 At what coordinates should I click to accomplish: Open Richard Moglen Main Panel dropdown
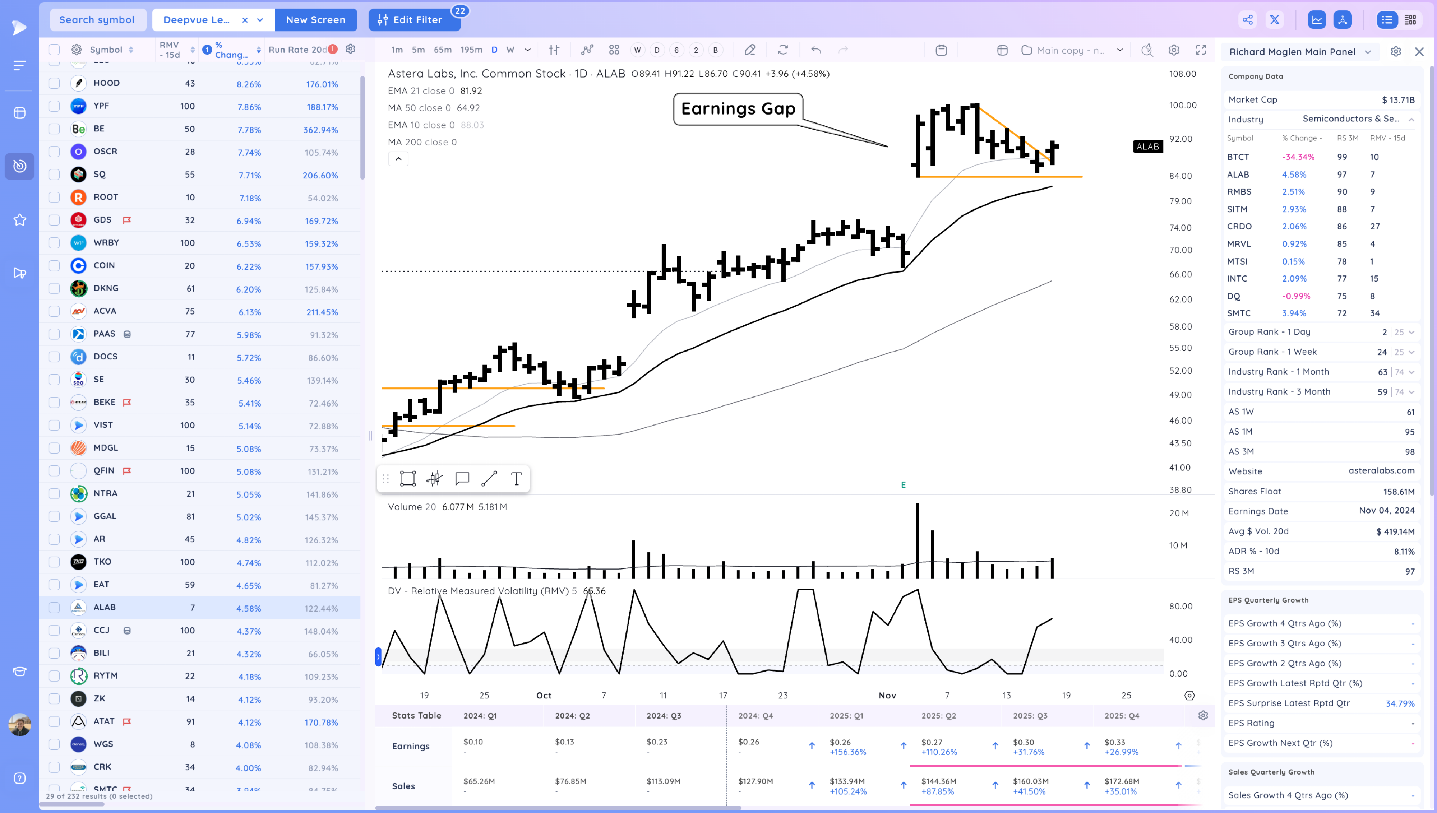point(1368,52)
